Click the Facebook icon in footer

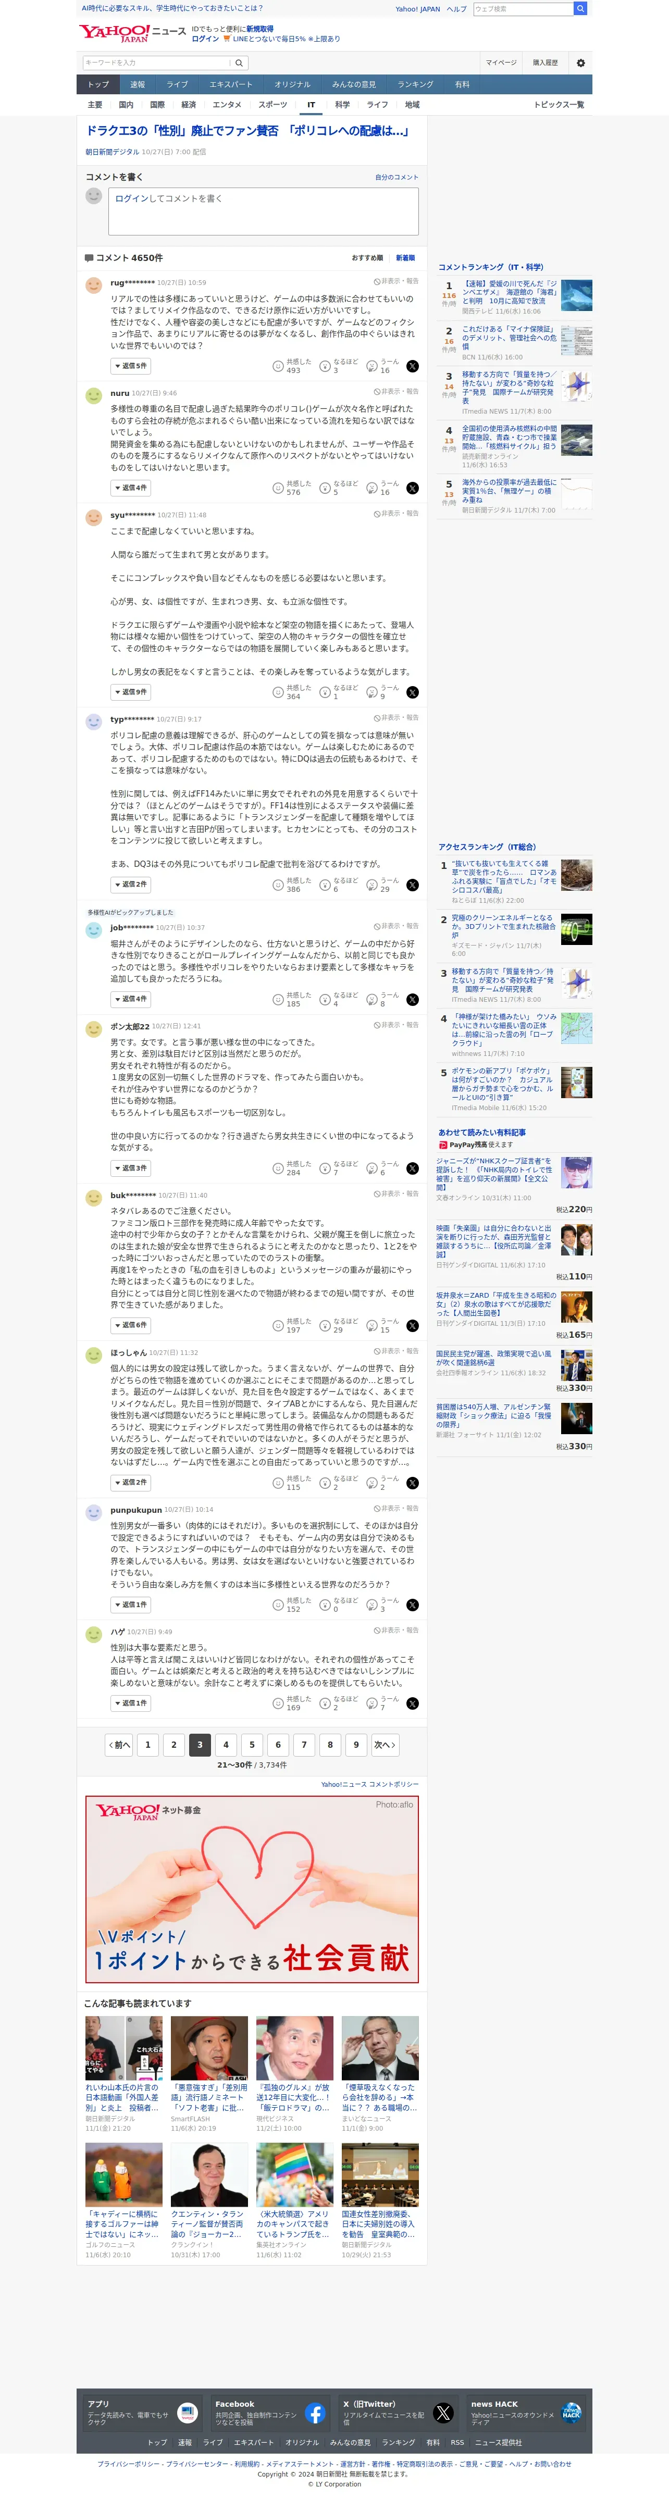pos(316,2412)
